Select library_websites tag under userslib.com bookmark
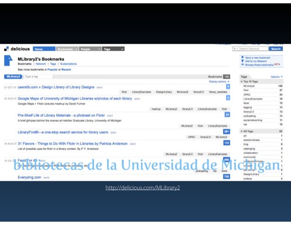The width and height of the screenshot is (291, 225). tap(218, 92)
